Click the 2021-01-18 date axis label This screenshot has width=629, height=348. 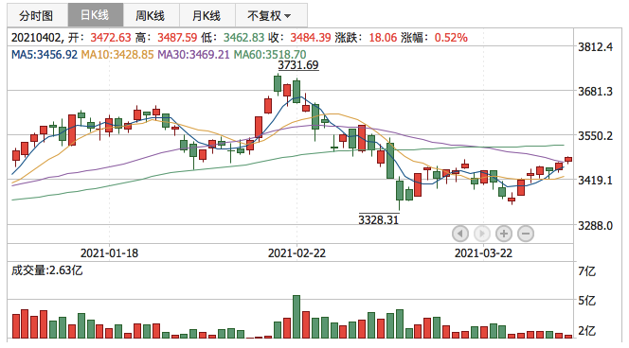point(109,253)
